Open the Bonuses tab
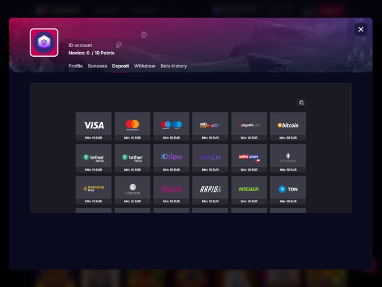 97,66
